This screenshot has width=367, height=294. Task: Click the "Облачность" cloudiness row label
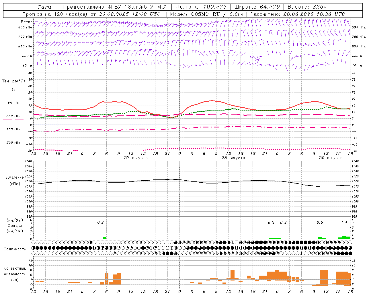(x=15, y=249)
